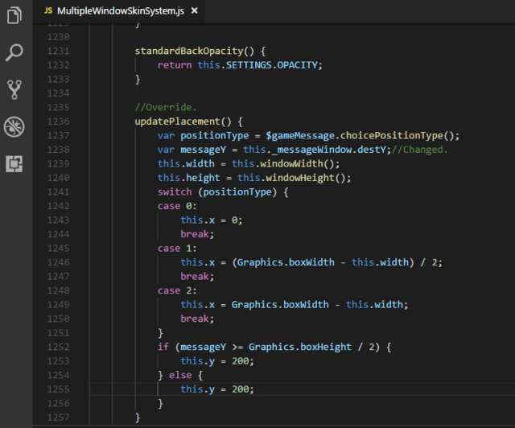This screenshot has width=515, height=428.
Task: Click line number 1252 in the gutter
Action: click(x=58, y=348)
